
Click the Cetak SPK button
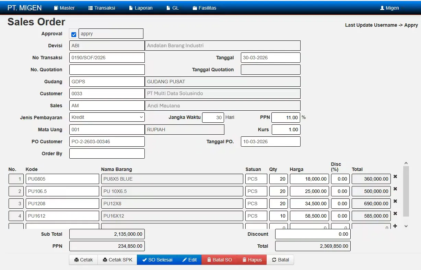(117, 260)
